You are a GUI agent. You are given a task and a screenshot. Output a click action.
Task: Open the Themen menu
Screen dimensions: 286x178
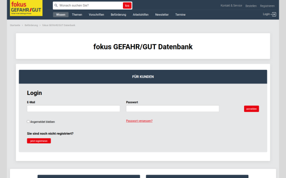[77, 15]
